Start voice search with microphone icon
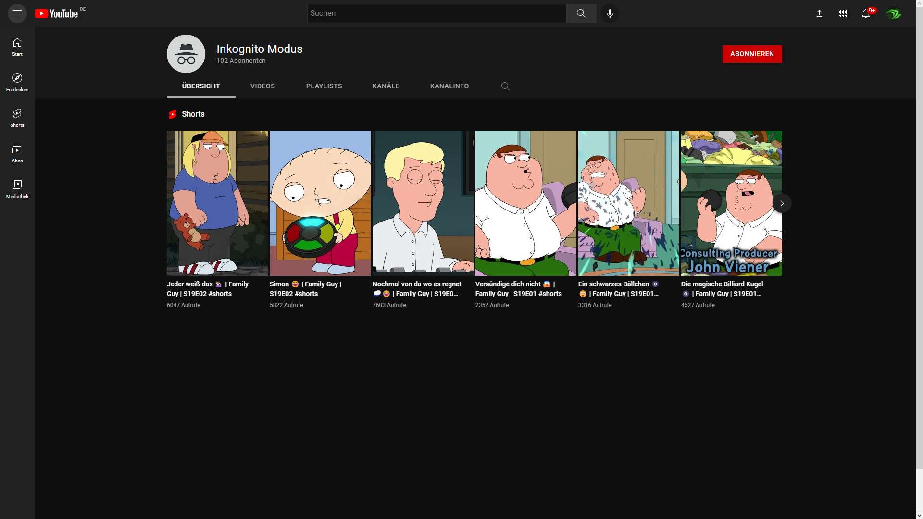 (x=610, y=13)
